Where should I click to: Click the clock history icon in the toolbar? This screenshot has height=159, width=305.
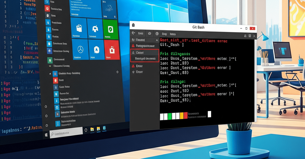(x=156, y=33)
